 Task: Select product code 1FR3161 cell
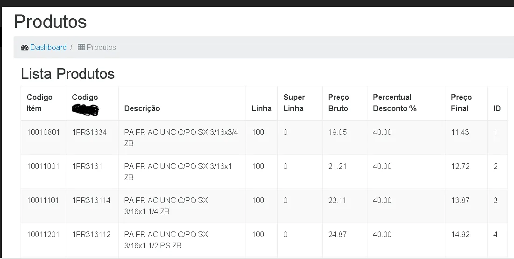pyautogui.click(x=87, y=166)
